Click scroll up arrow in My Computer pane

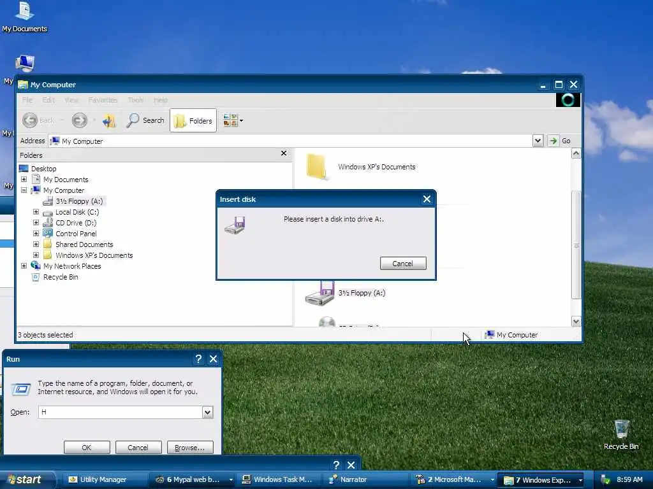tap(576, 153)
